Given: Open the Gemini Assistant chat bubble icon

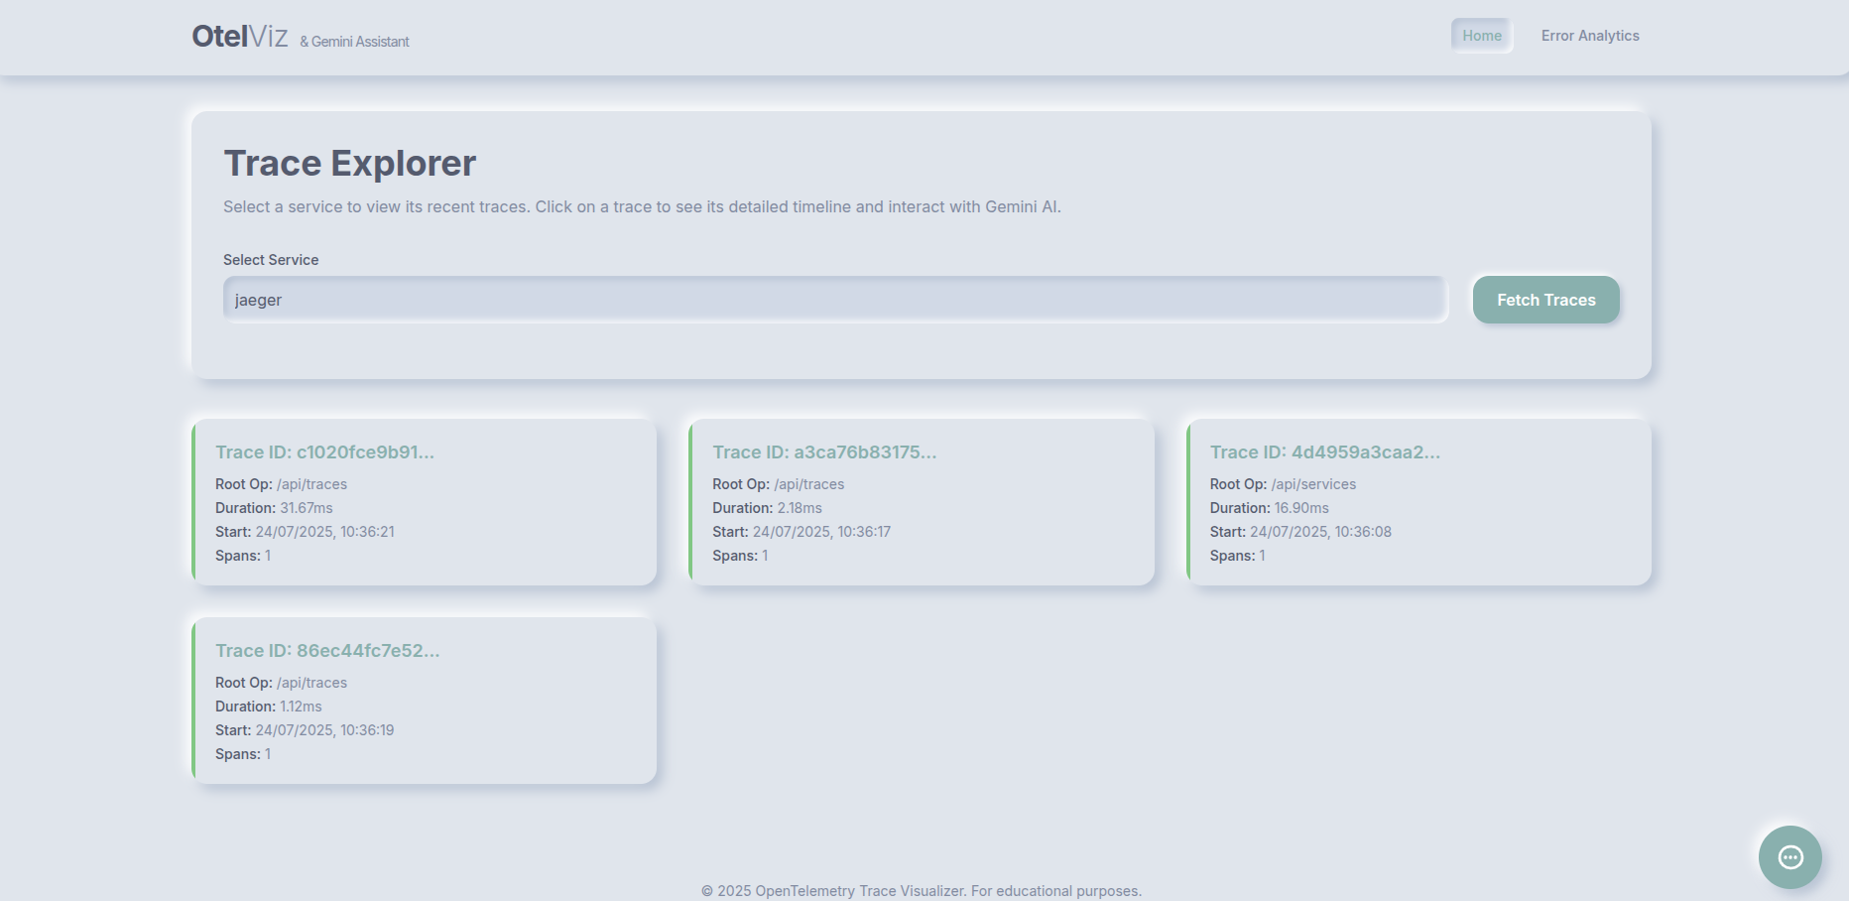Looking at the screenshot, I should coord(1789,857).
